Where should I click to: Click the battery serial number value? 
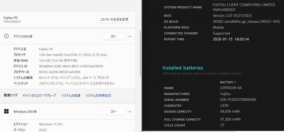click(x=234, y=100)
